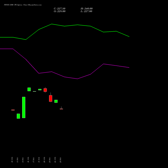This screenshot has width=168, height=168.
Task: Select the 23 Feb date label
Action: click(50, 160)
